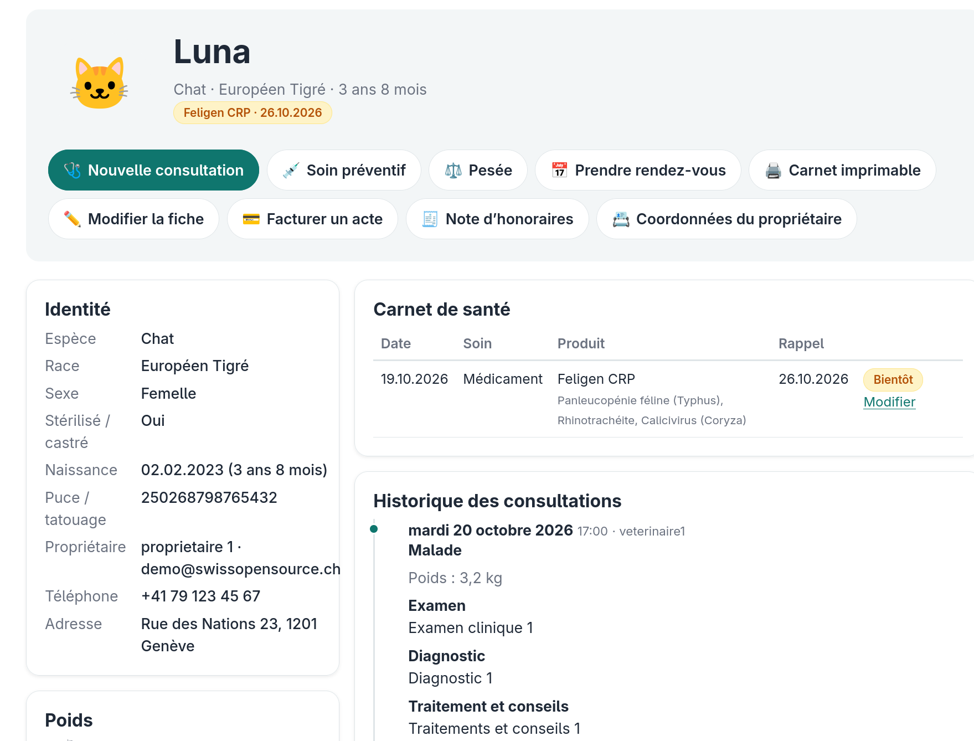This screenshot has width=974, height=741.
Task: Click the chip number 250268798765432
Action: click(209, 498)
